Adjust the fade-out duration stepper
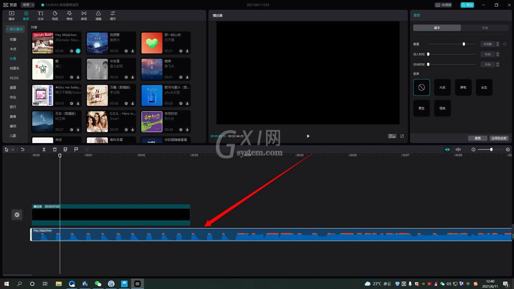The width and height of the screenshot is (514, 289). [x=498, y=64]
